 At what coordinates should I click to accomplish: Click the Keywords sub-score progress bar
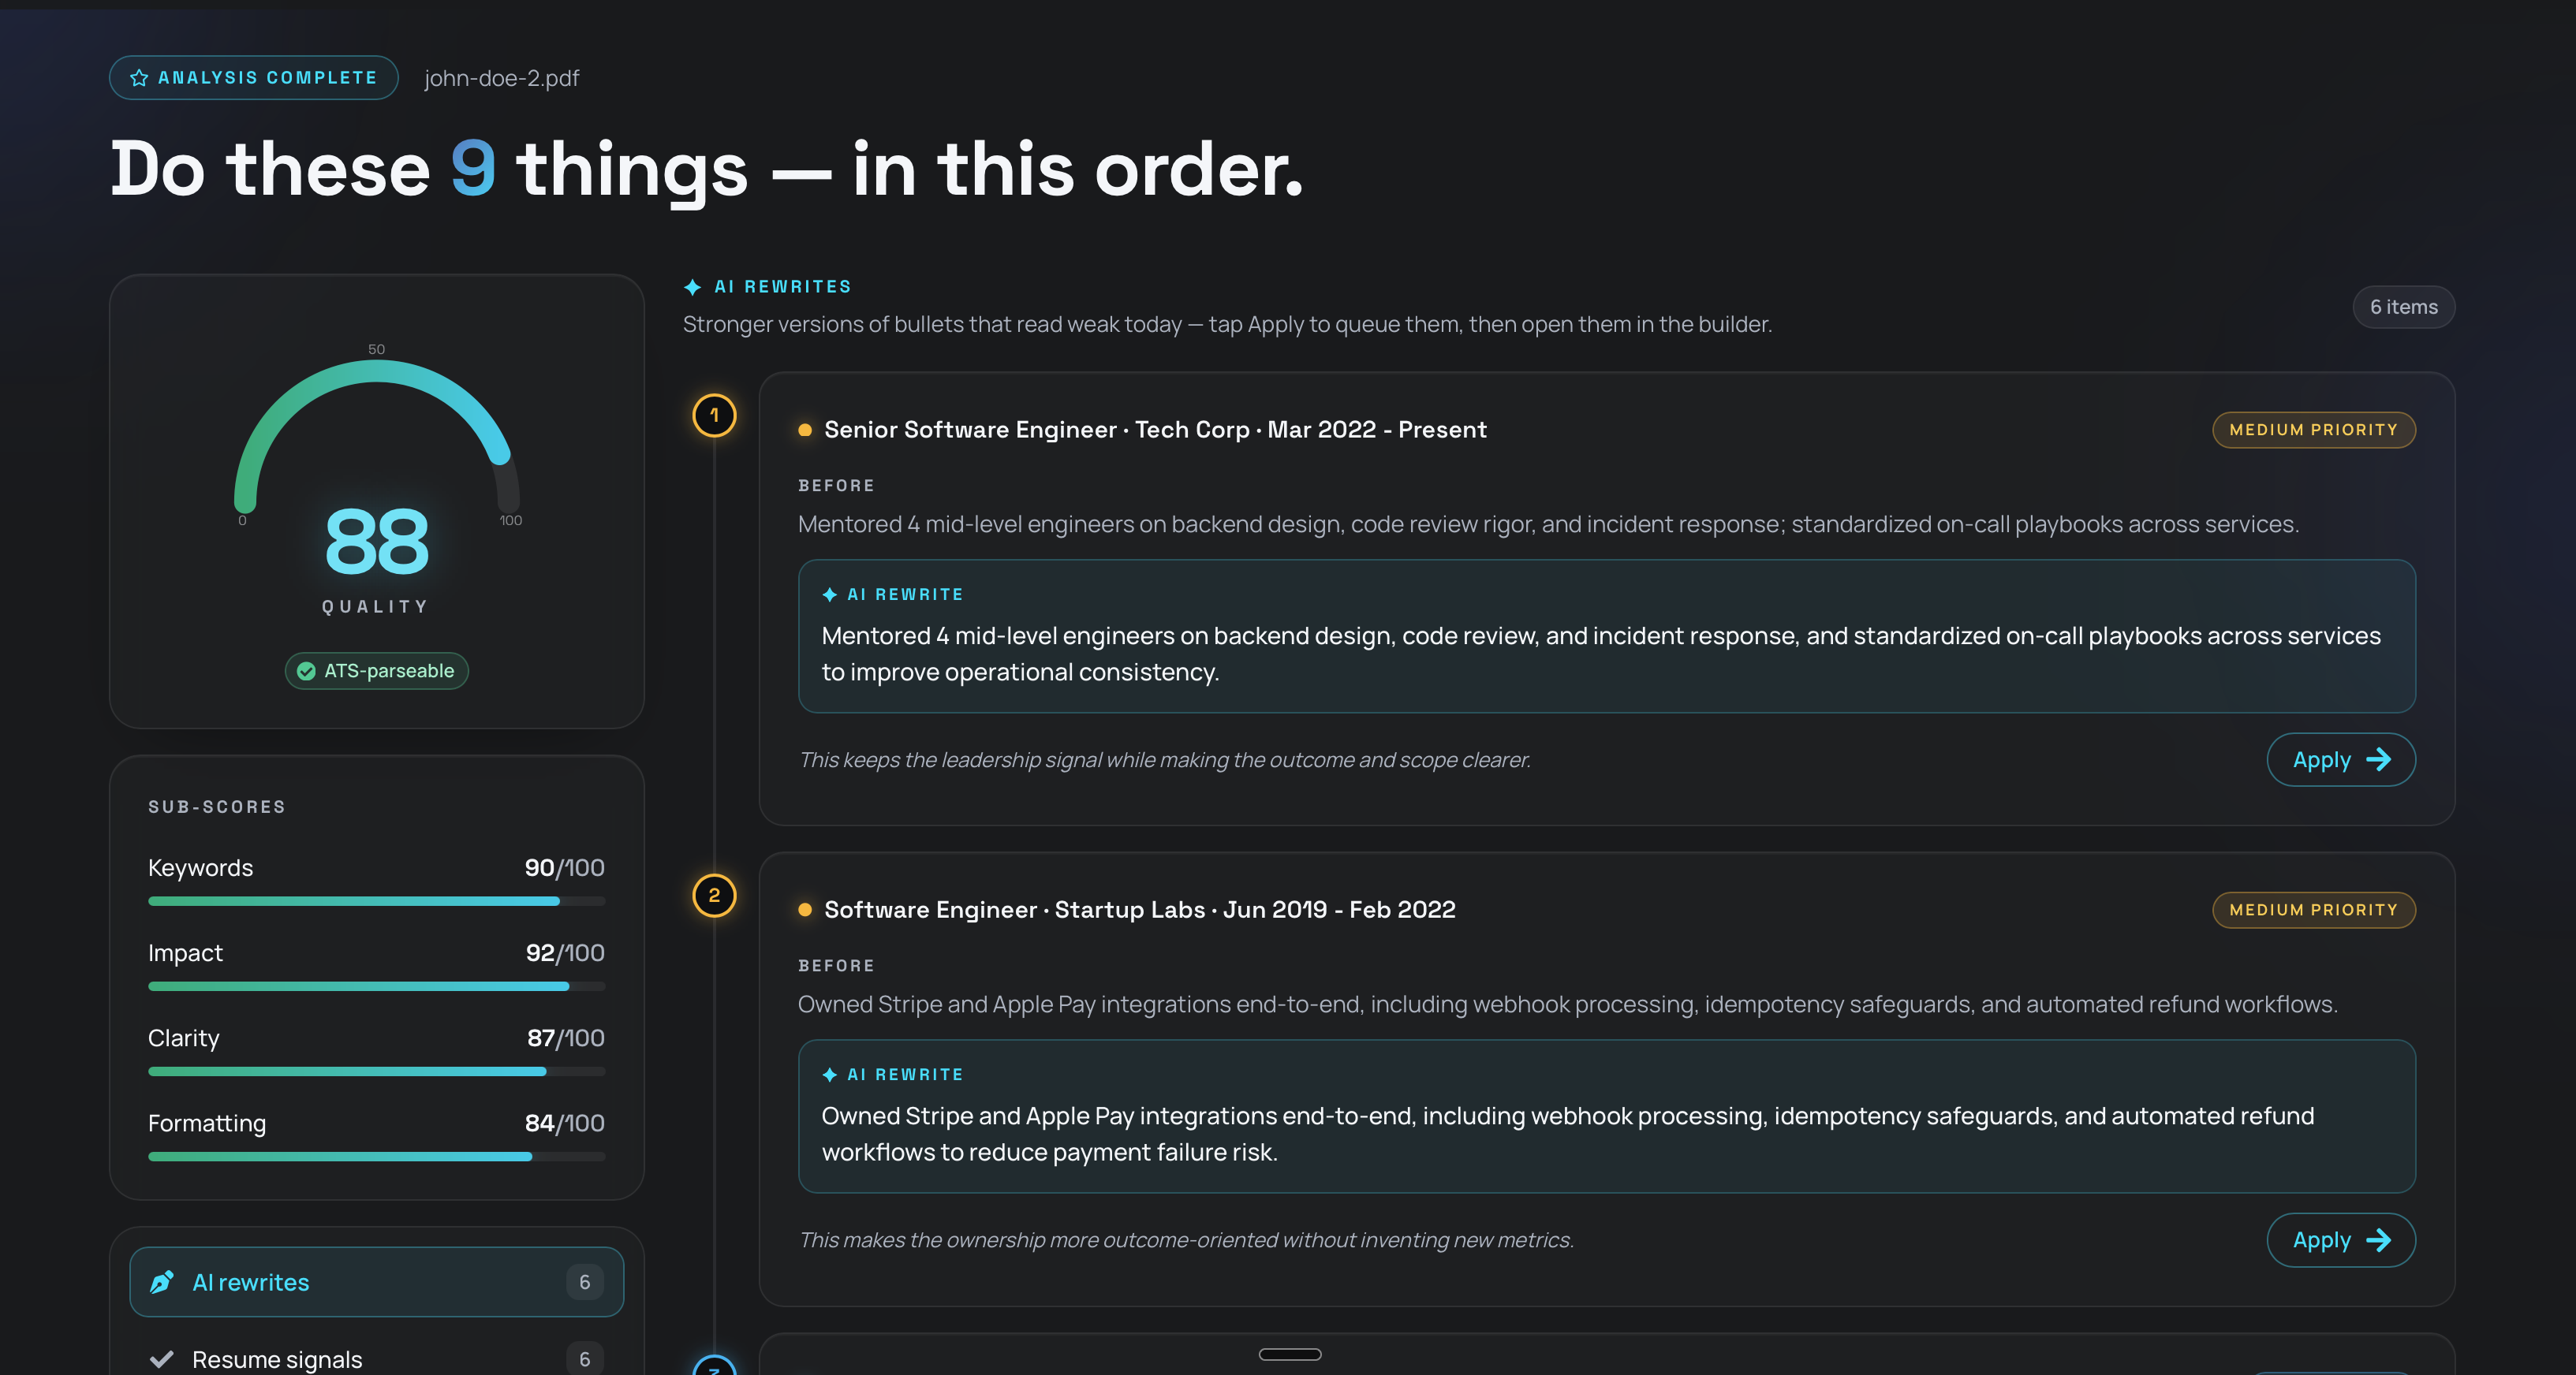pyautogui.click(x=376, y=901)
